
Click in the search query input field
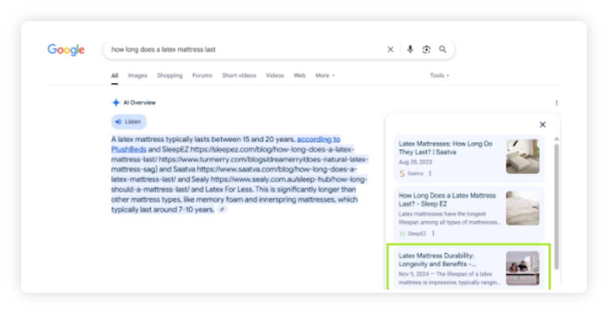pos(245,49)
